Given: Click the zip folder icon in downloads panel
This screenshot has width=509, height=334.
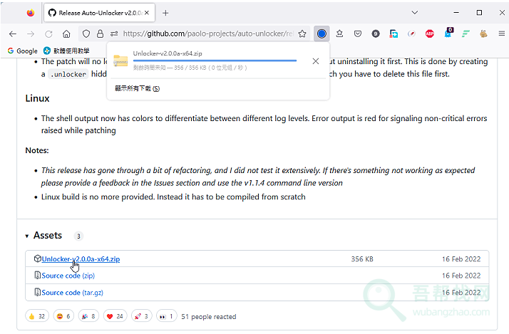Looking at the screenshot, I should tap(120, 61).
